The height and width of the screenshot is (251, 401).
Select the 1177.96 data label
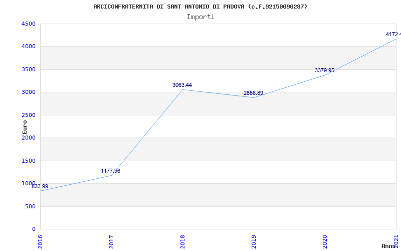(x=110, y=171)
